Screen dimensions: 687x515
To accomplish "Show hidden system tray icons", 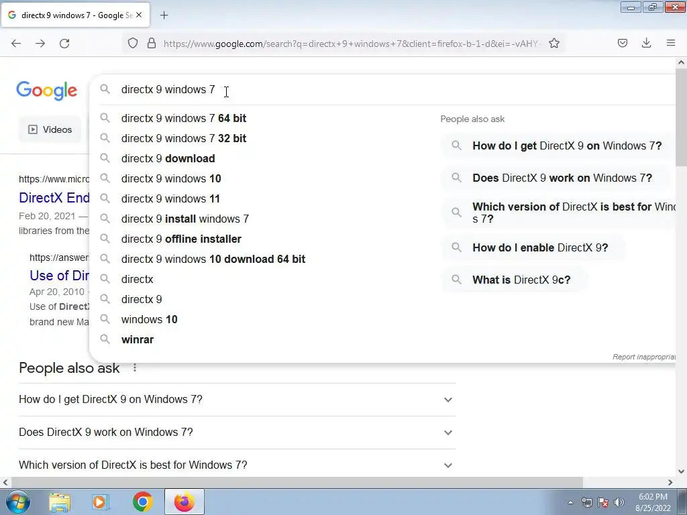I will pos(570,503).
